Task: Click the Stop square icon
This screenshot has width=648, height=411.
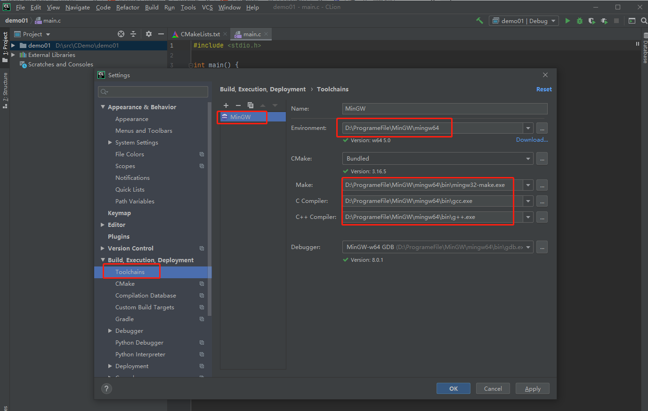Action: pos(616,21)
